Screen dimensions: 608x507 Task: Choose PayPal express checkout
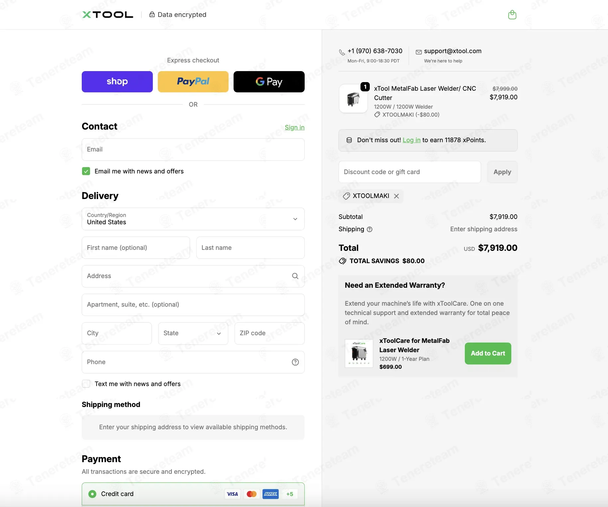click(x=193, y=82)
